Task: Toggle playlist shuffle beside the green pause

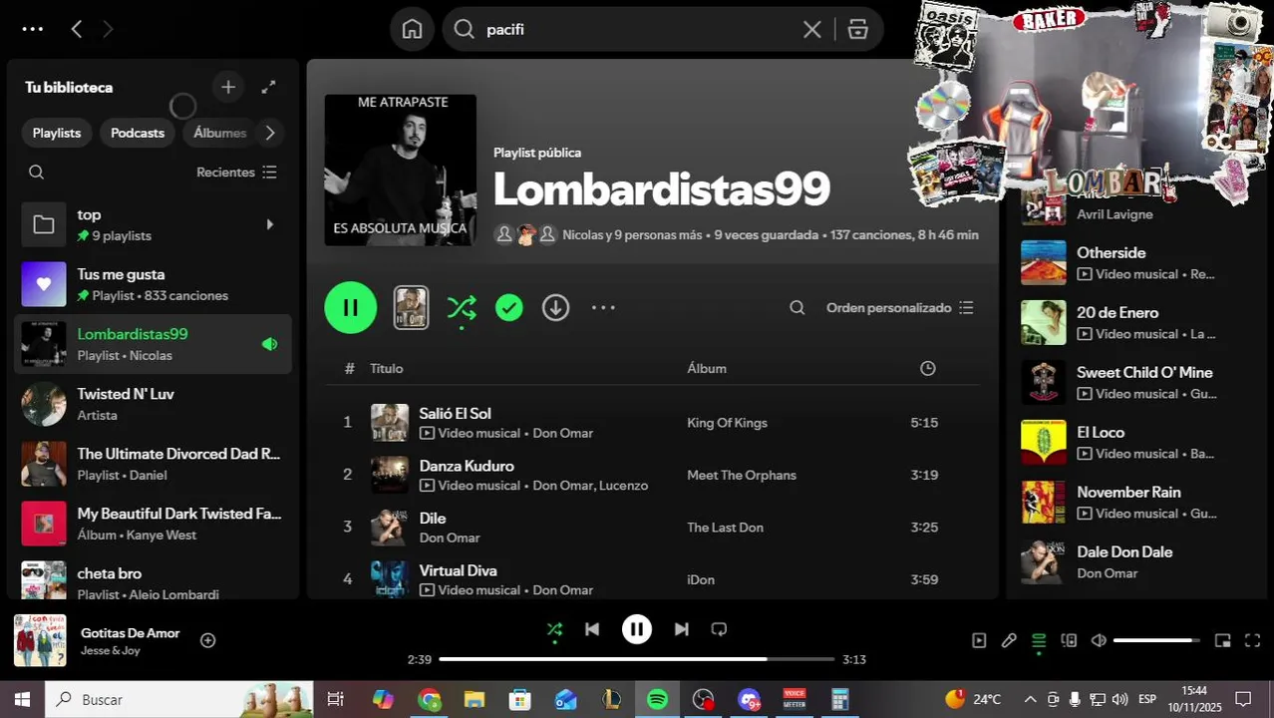Action: tap(462, 307)
